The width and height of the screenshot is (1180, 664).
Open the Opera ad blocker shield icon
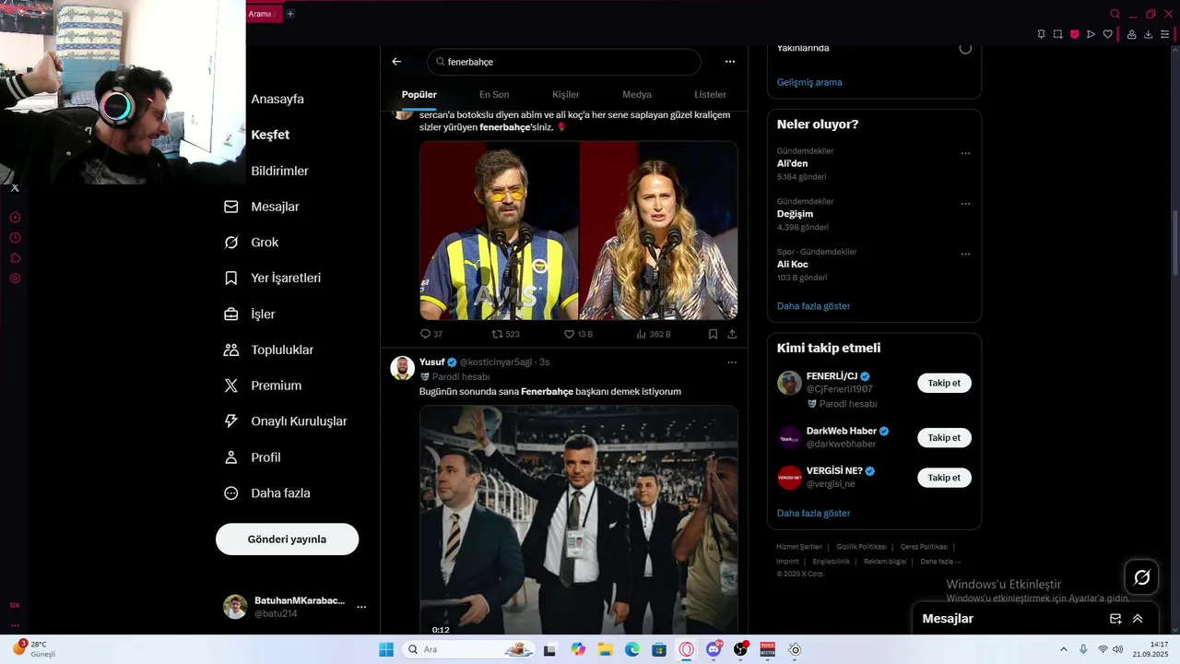coord(1074,34)
